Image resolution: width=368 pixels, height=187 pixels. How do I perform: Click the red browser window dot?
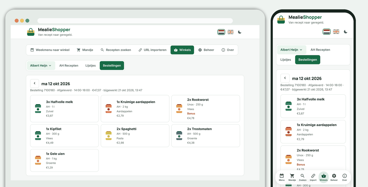click(x=17, y=21)
